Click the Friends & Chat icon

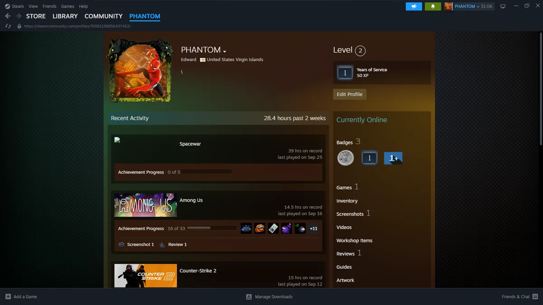click(x=535, y=296)
